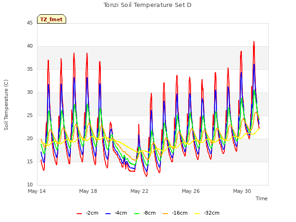Click the 35 y-axis tick label

click(30, 69)
